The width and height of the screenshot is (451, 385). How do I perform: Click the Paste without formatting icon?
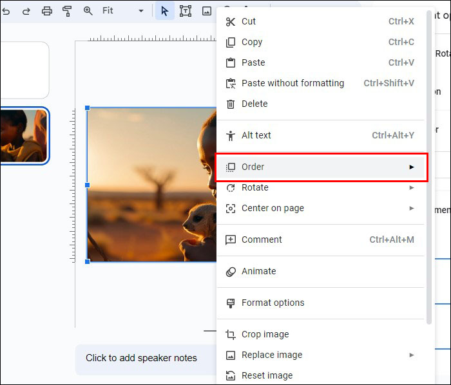(231, 83)
